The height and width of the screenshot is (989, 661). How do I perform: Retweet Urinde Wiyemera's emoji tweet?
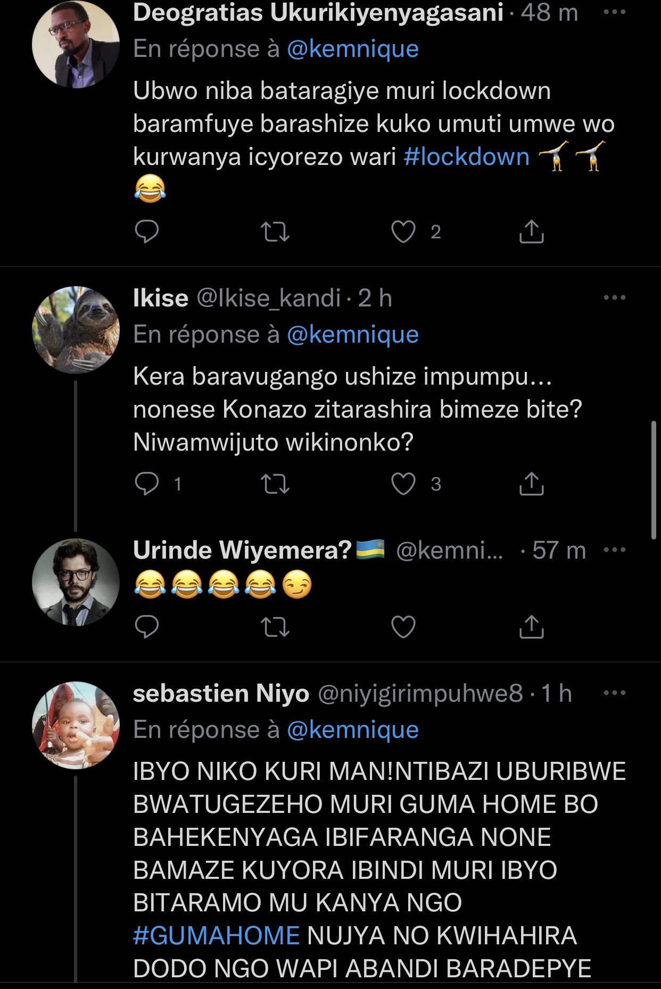coord(276,627)
